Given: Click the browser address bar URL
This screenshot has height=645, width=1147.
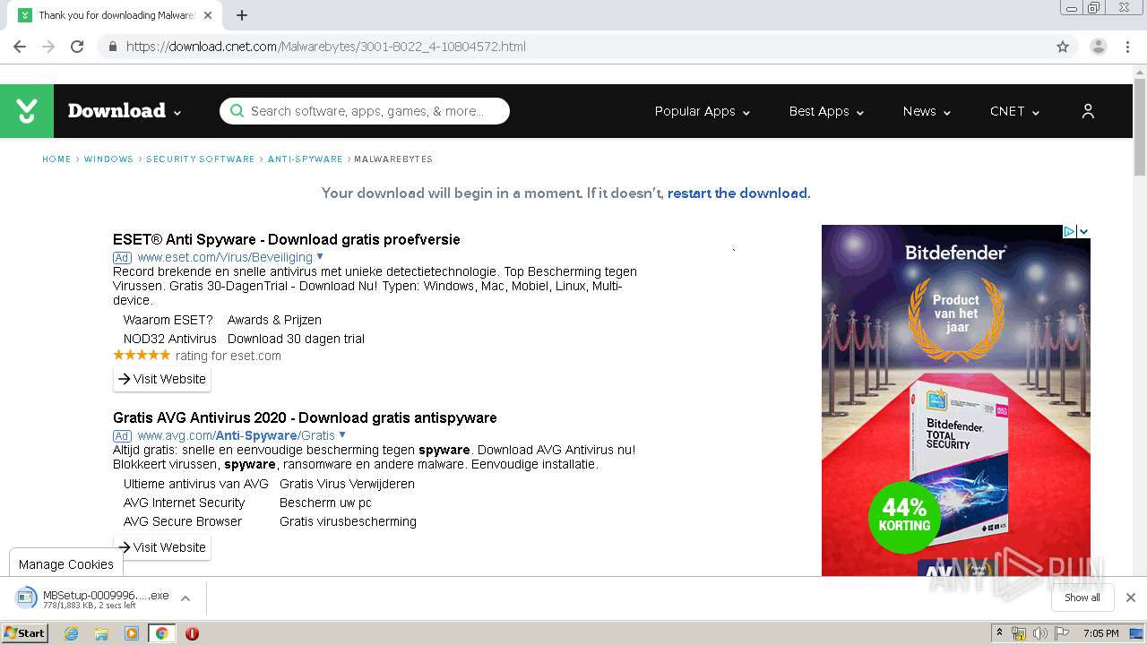Looking at the screenshot, I should click(x=326, y=47).
